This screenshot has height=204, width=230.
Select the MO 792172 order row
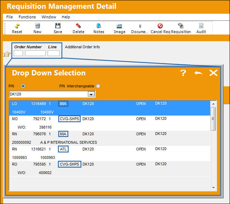(x=110, y=123)
